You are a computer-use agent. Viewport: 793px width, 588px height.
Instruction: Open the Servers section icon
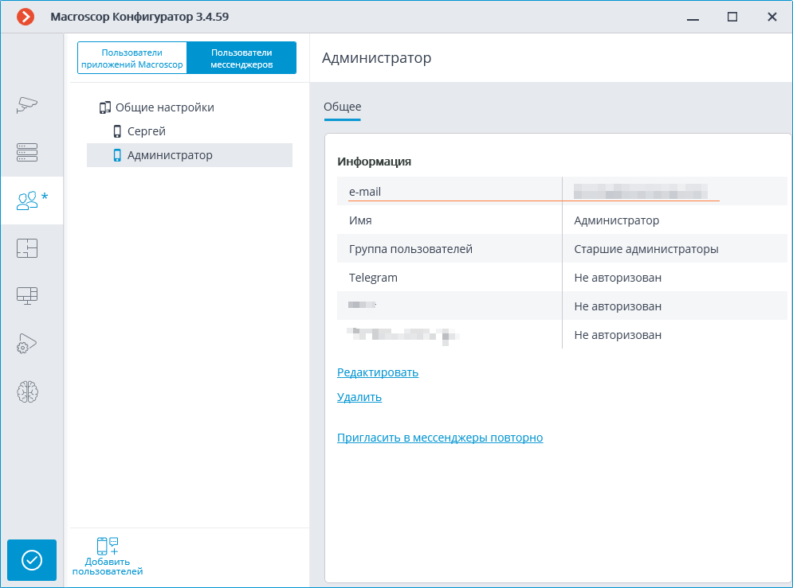tap(28, 152)
